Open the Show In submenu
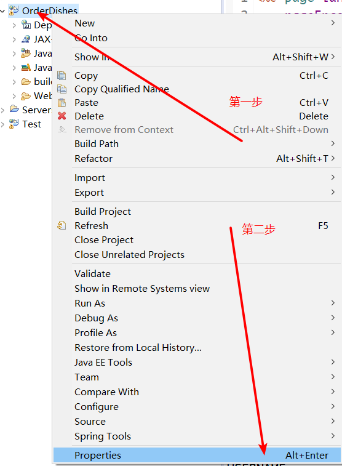Screen dimensions: 342x466 coord(196,57)
